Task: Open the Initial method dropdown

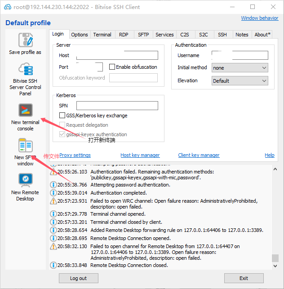Action: [x=240, y=67]
